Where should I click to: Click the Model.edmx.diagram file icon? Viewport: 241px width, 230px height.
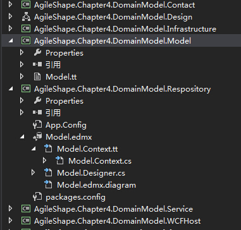click(48, 185)
